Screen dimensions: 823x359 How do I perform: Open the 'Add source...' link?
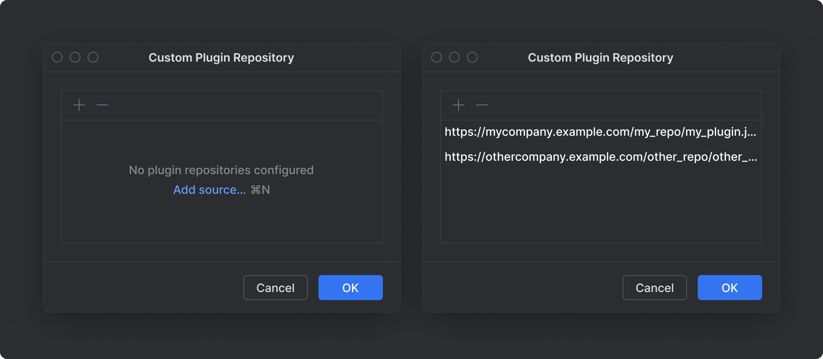click(209, 190)
